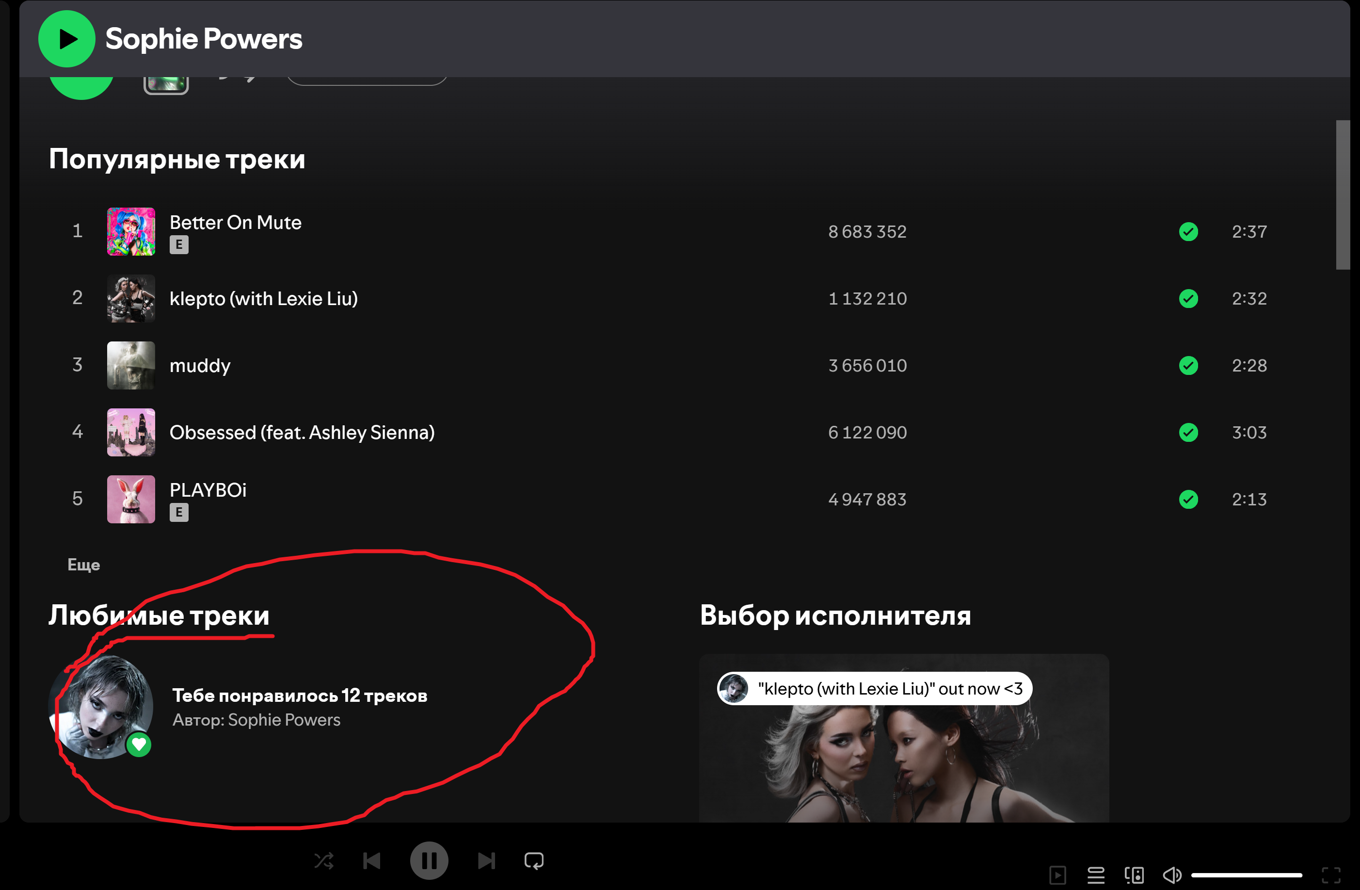This screenshot has height=890, width=1360.
Task: Select the track title muddy
Action: (x=200, y=366)
